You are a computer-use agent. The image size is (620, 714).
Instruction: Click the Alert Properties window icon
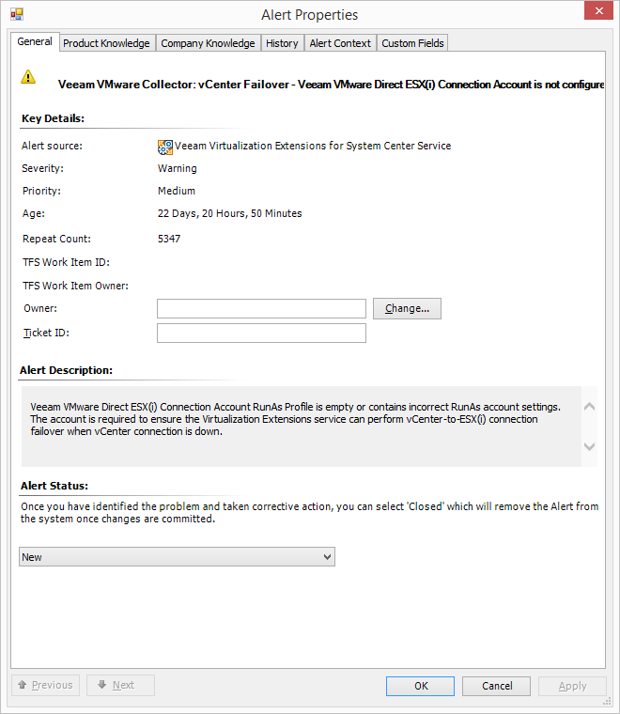pos(17,15)
